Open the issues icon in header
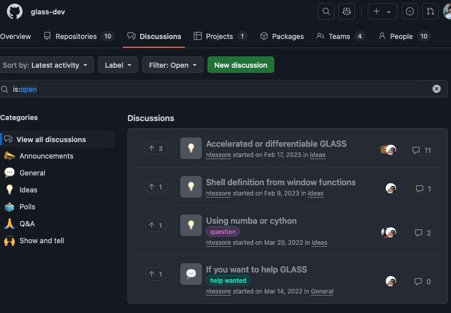This screenshot has width=451, height=313. (x=409, y=11)
